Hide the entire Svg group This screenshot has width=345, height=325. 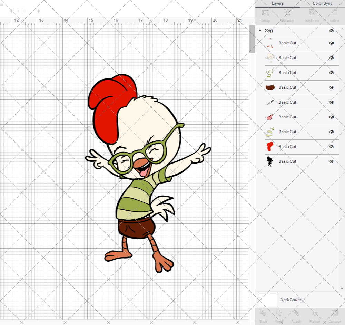tap(331, 31)
